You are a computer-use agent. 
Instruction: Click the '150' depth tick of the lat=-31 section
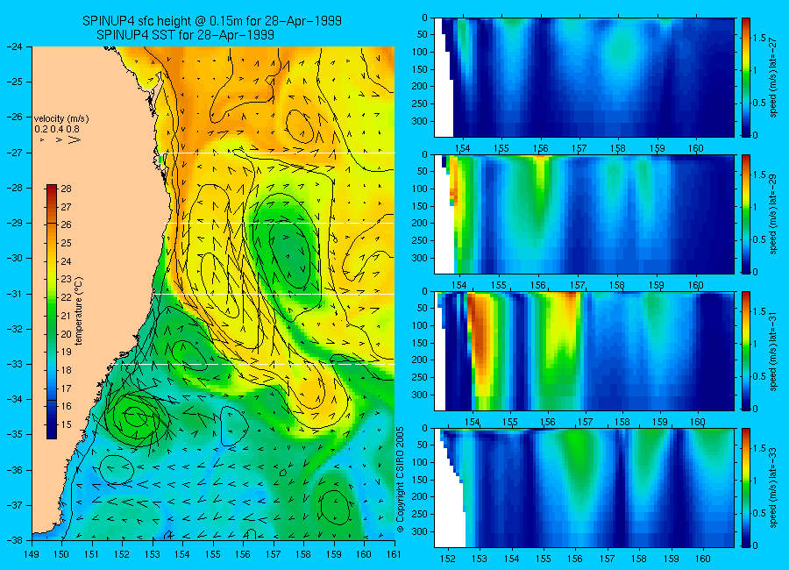(420, 343)
